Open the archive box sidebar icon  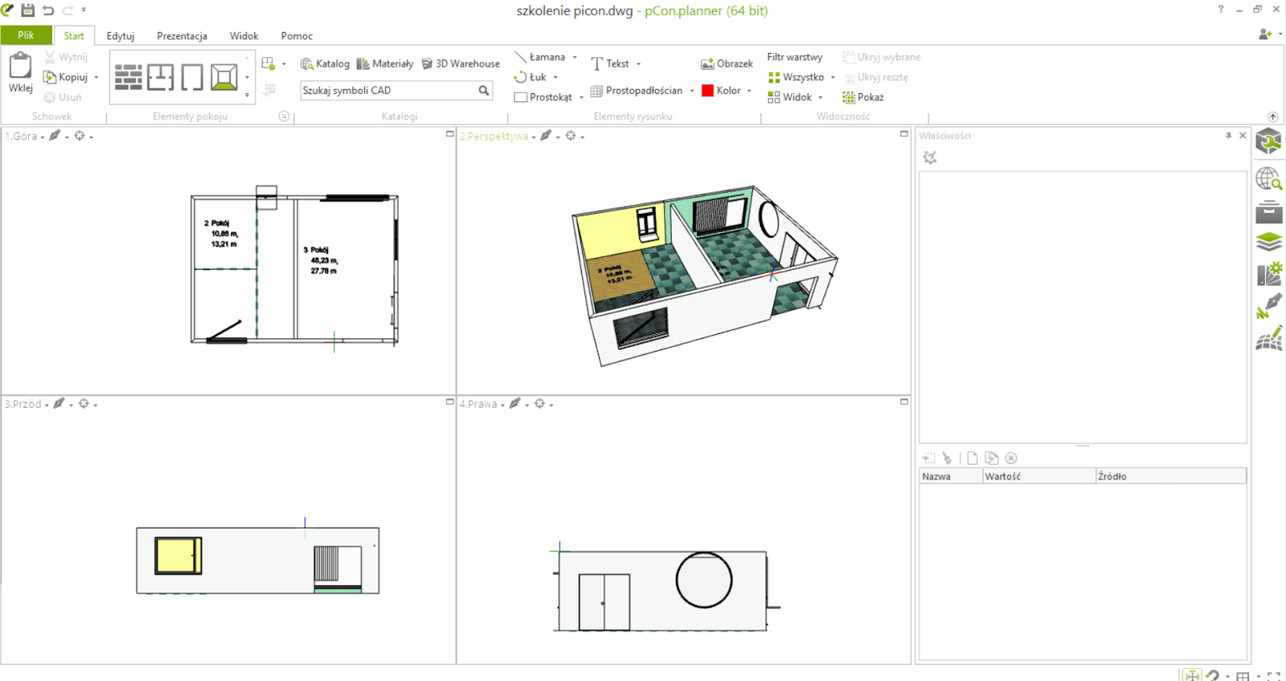point(1269,212)
